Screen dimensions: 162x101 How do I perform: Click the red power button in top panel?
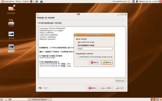(x=160, y=2)
